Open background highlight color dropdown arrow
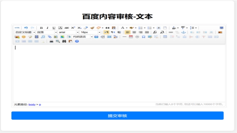Screen dimensions: 237x133 136,28
